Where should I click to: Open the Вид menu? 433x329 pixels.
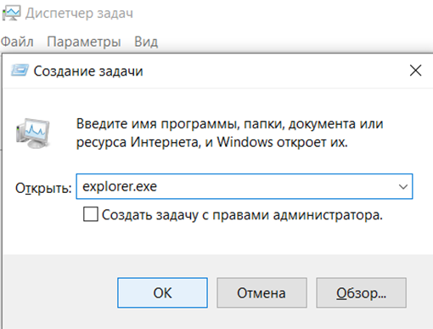point(146,42)
